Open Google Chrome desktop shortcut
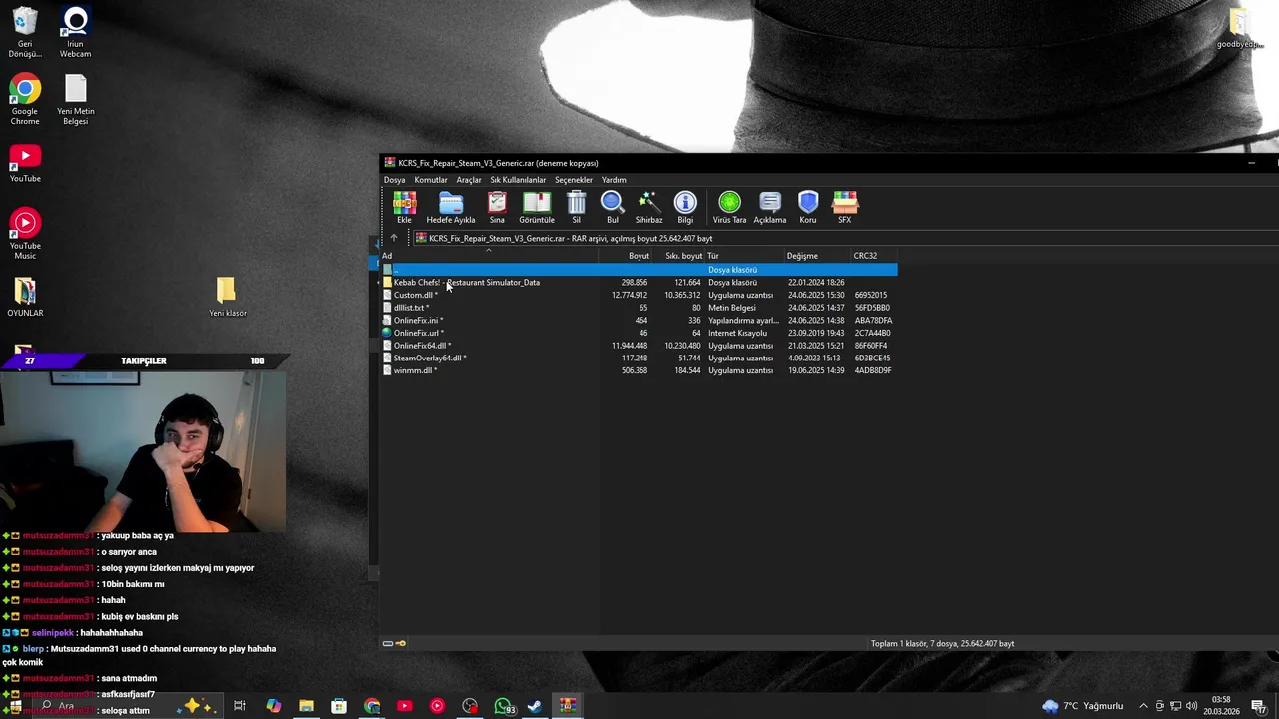1279x719 pixels. (25, 100)
